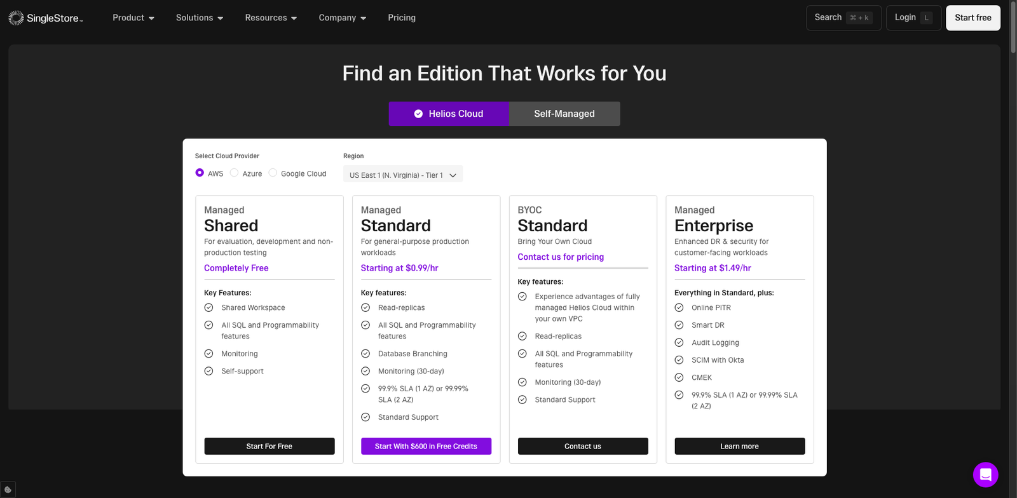Image resolution: width=1017 pixels, height=498 pixels.
Task: Open the Region dropdown selector
Action: [x=402, y=175]
